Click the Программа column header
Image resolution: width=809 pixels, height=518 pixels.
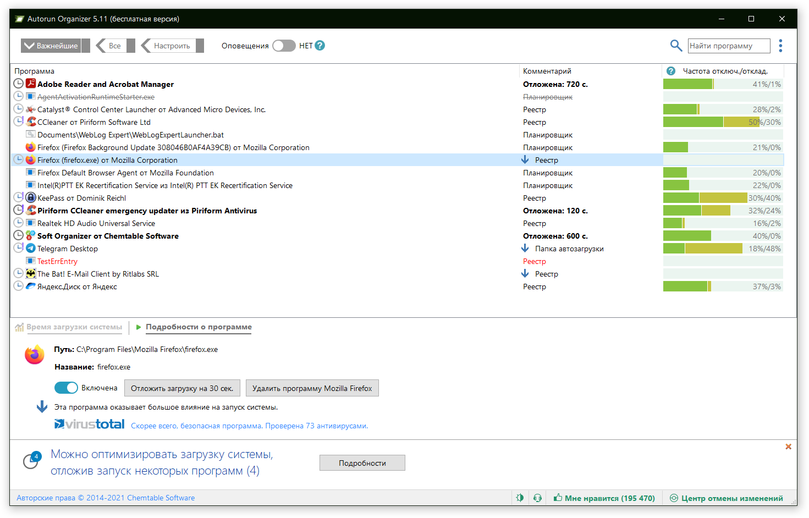point(34,71)
